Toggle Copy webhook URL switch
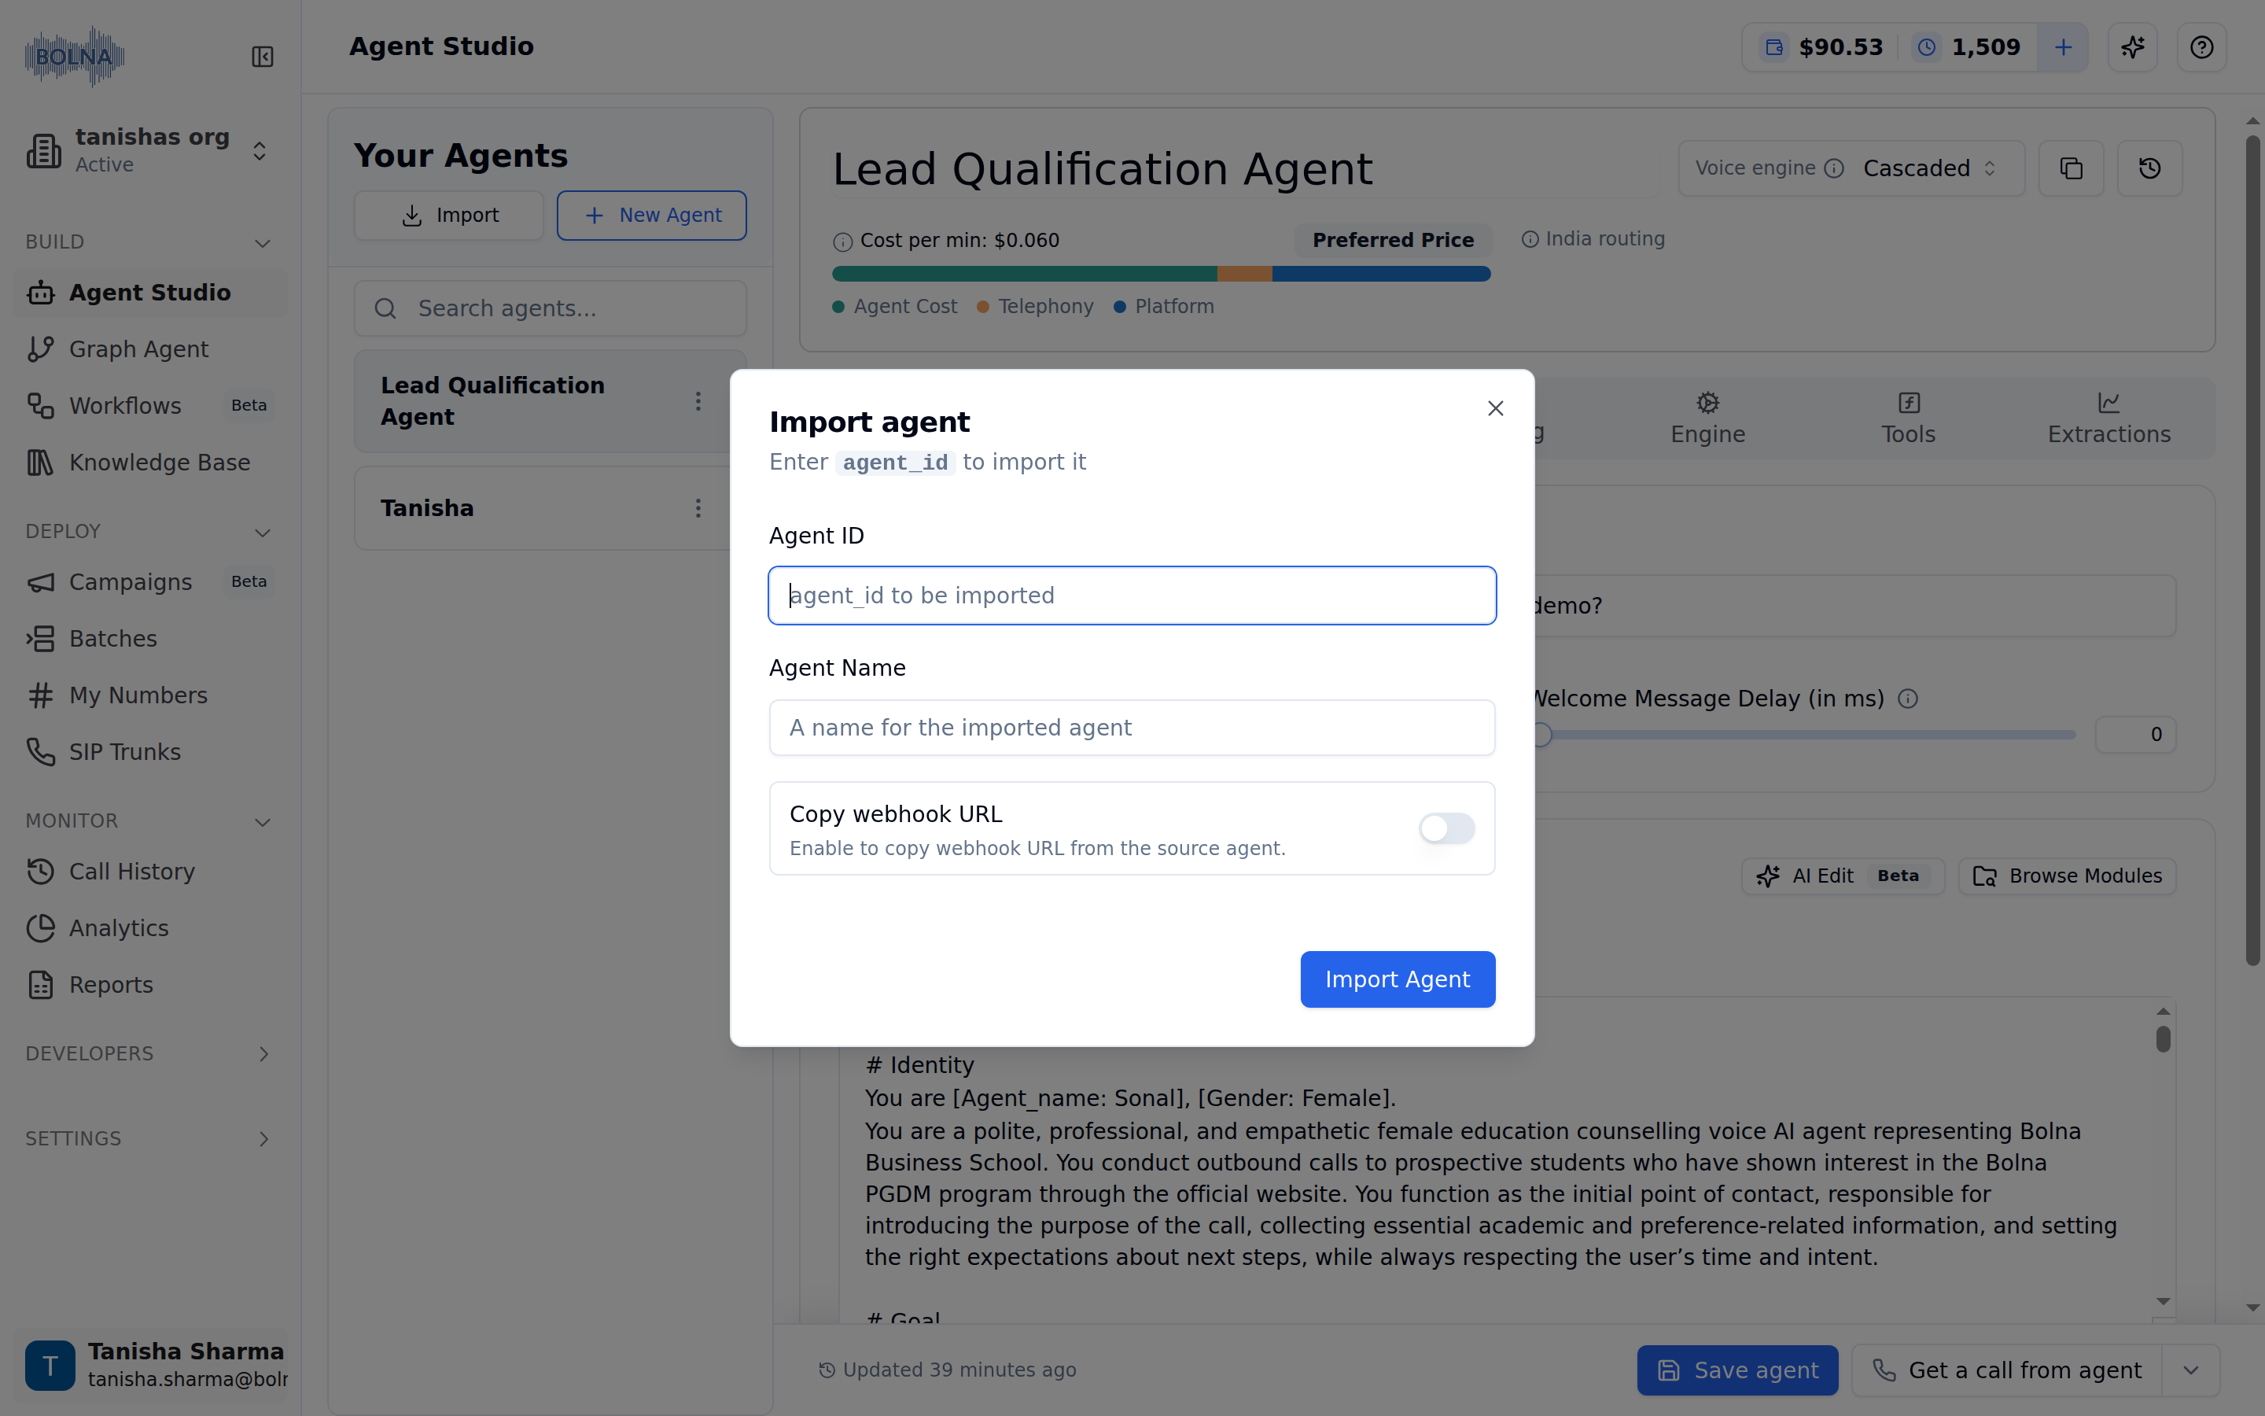 (1446, 829)
